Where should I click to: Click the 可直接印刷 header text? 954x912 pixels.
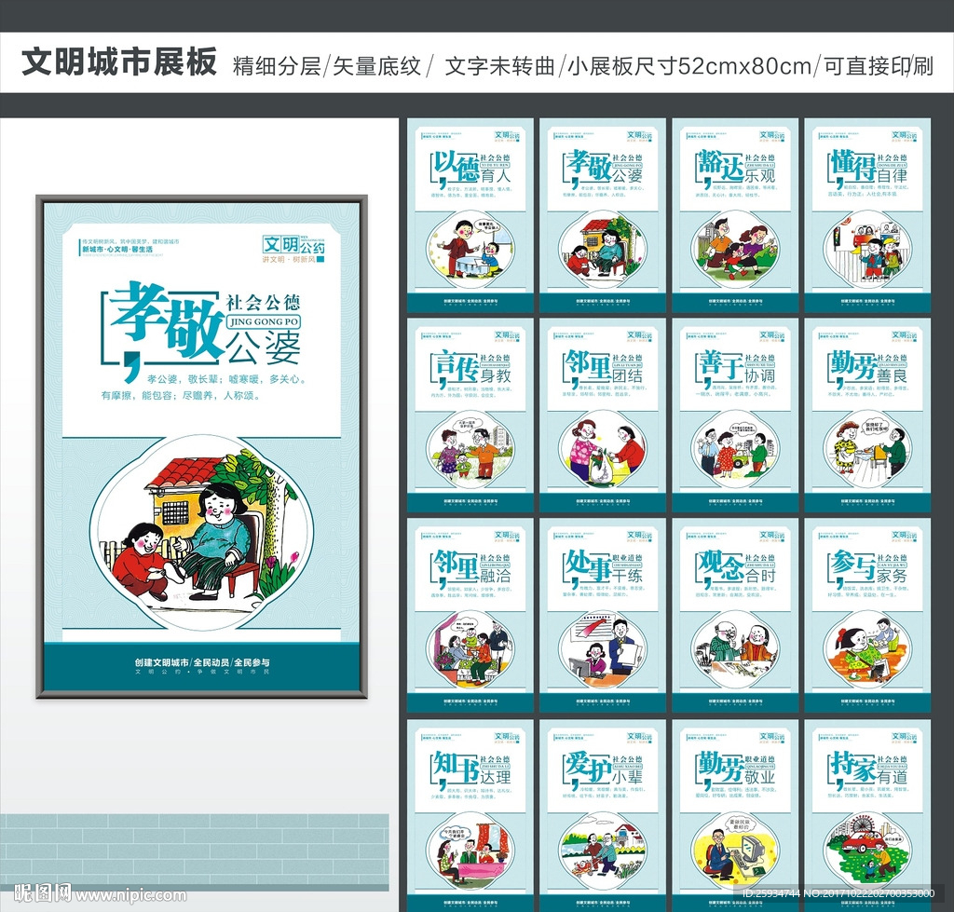click(879, 66)
